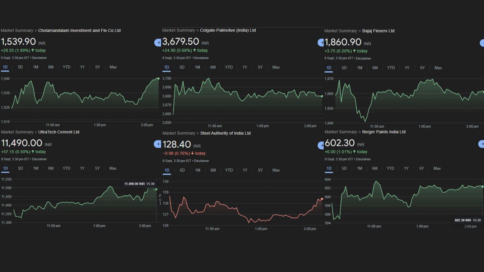The height and width of the screenshot is (272, 484).
Task: Switch Colgate-Palmolive chart to 1M
Action: point(197,67)
